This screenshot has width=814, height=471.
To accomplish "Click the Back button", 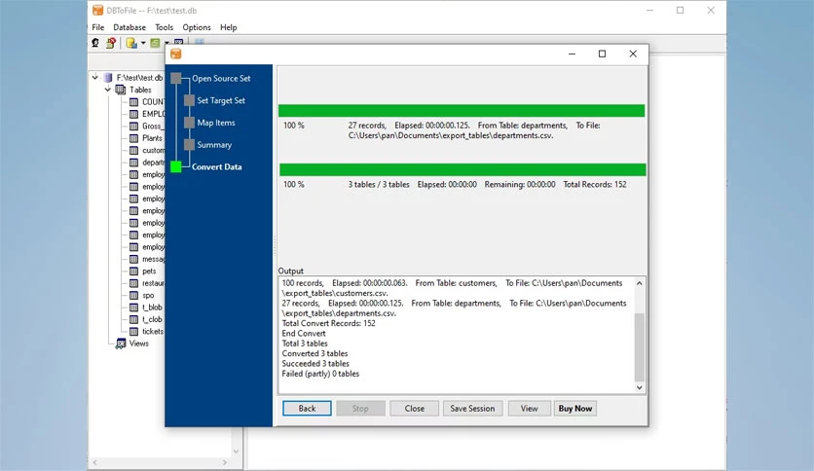I will coord(307,409).
